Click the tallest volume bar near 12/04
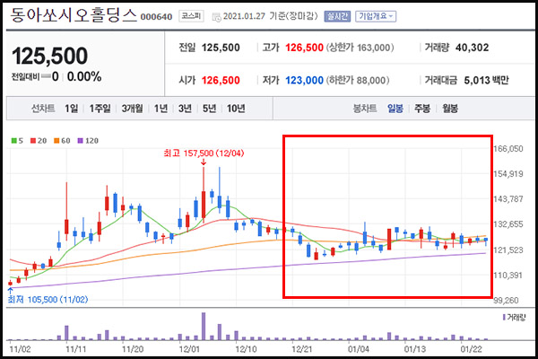This screenshot has height=359, width=538. (204, 327)
